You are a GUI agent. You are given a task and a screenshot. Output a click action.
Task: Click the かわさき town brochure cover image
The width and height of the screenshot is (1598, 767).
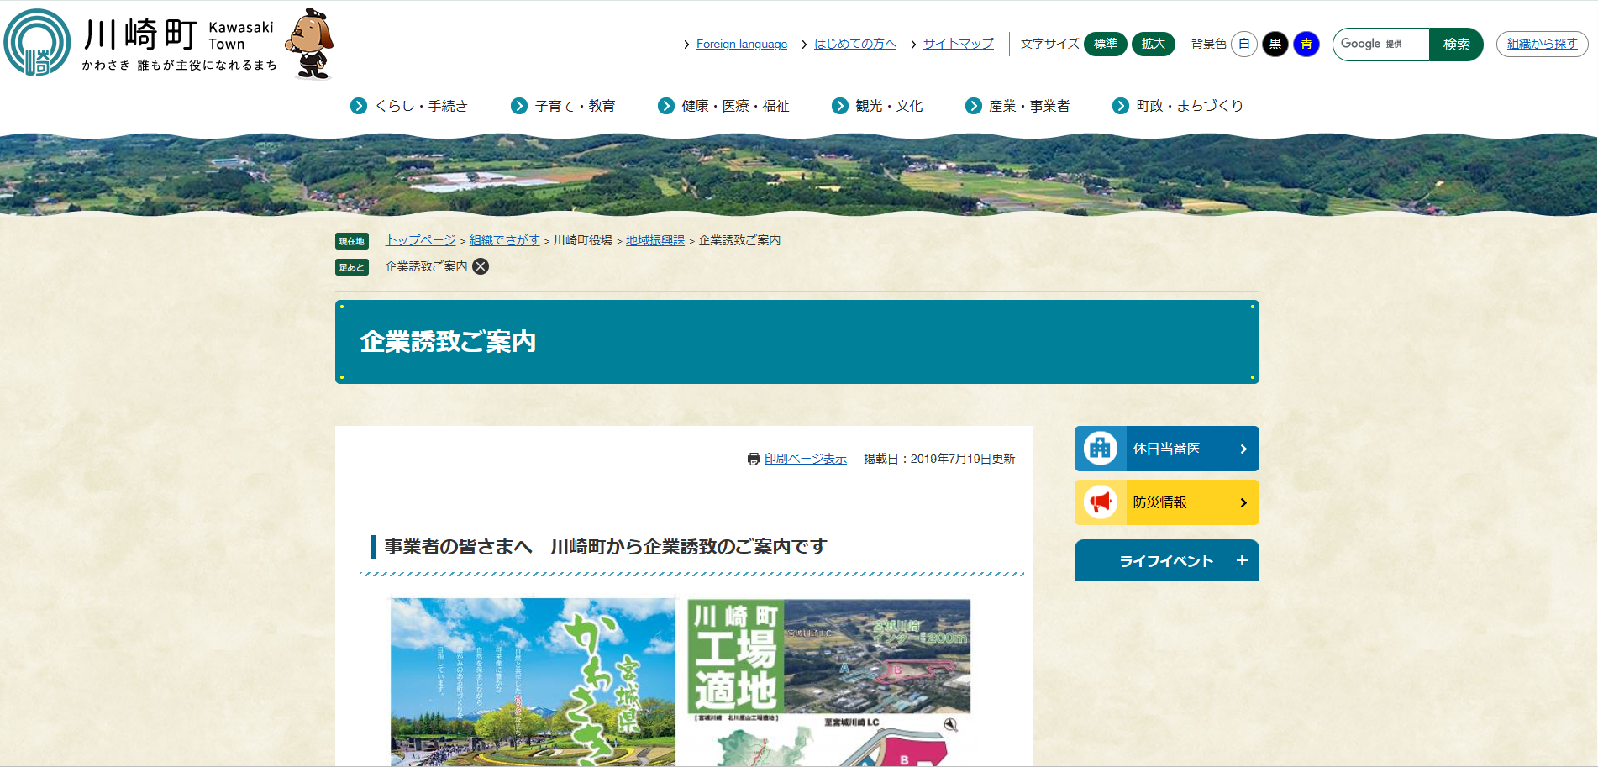[533, 681]
